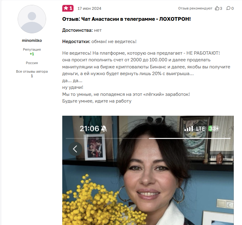
Task: Click the green battery indicator in photo
Action: (x=213, y=129)
